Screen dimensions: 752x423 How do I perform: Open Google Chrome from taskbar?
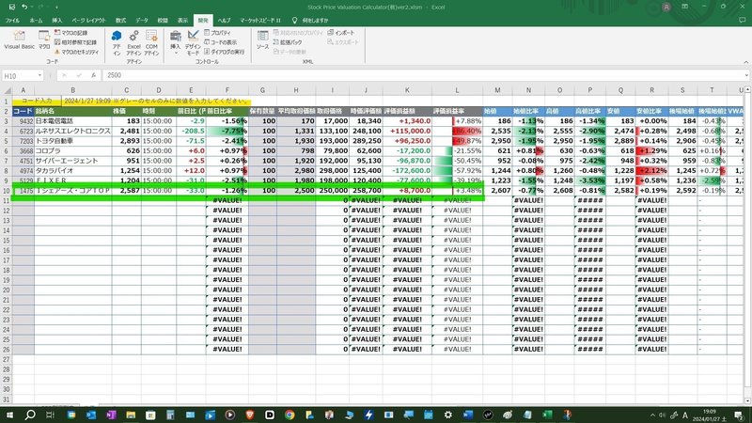tap(290, 415)
